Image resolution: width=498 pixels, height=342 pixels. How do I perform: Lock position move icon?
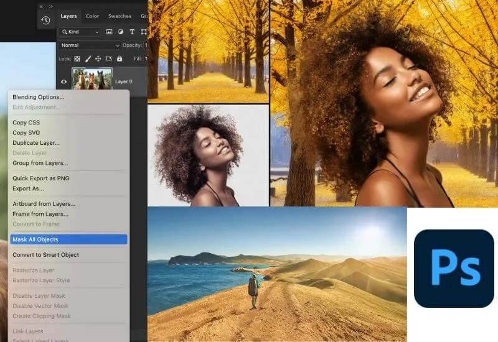pos(98,58)
